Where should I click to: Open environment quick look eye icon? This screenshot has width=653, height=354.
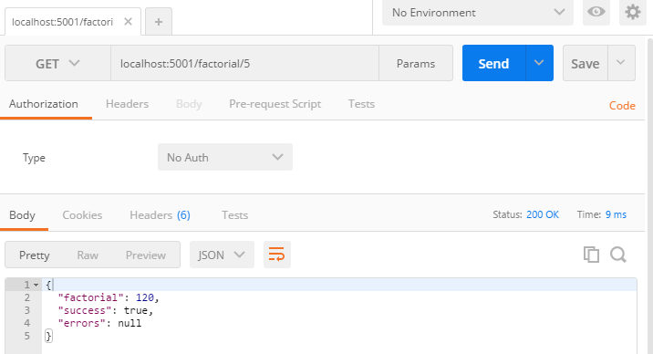point(596,12)
